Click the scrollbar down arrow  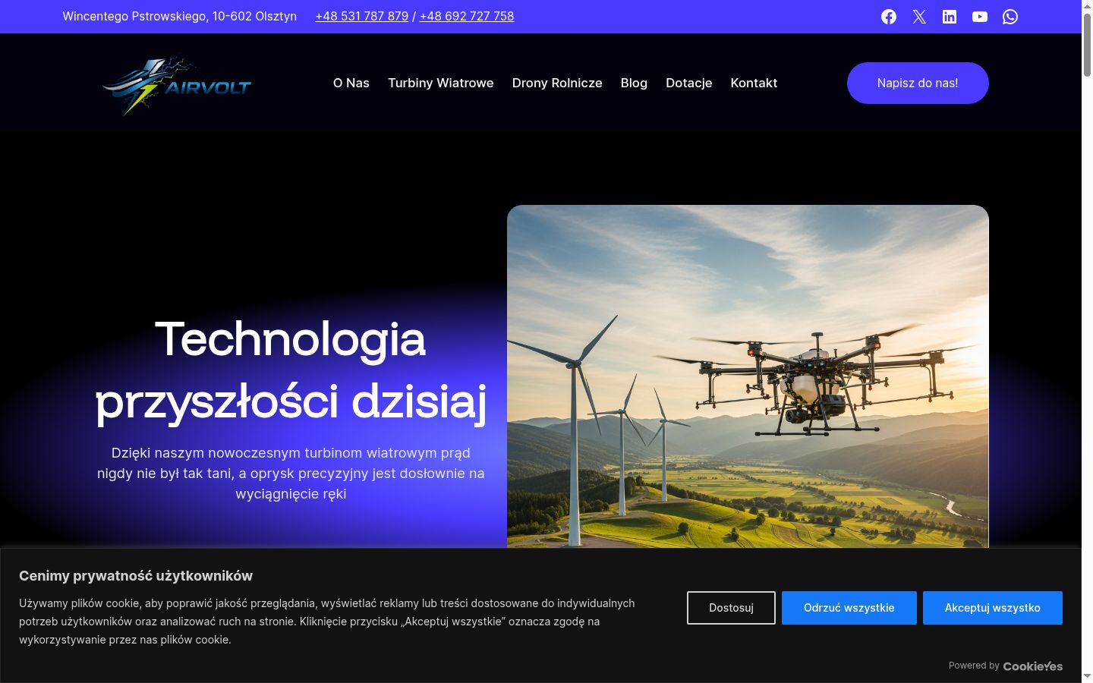tap(1087, 676)
